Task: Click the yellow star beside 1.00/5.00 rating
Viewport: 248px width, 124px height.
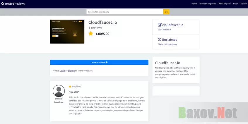Action: pyautogui.click(x=91, y=34)
